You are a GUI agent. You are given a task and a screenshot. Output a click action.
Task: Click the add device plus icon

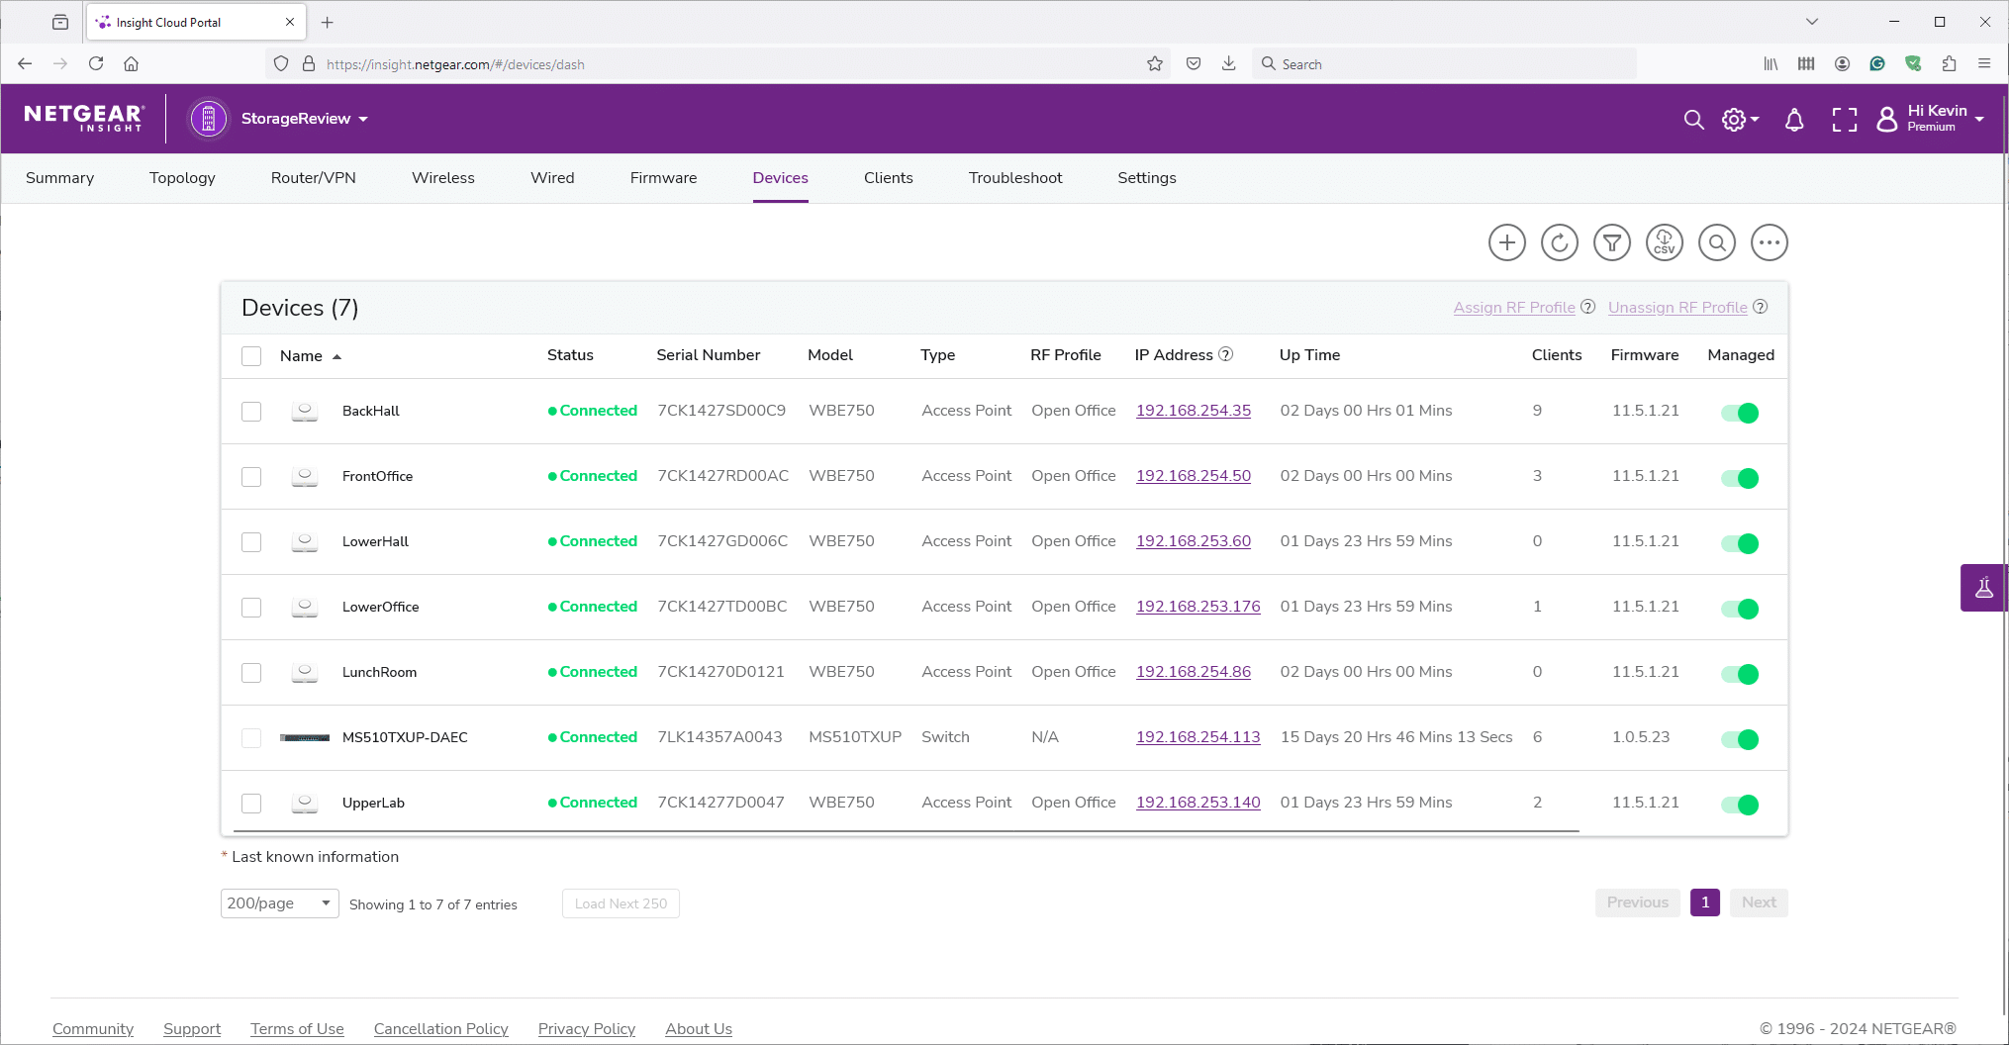point(1506,242)
